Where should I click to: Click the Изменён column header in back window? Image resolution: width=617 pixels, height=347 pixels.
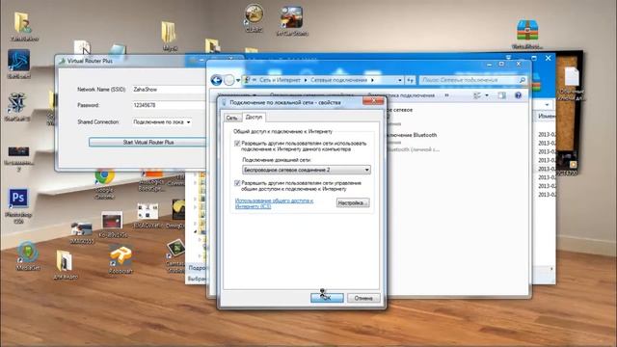(547, 116)
